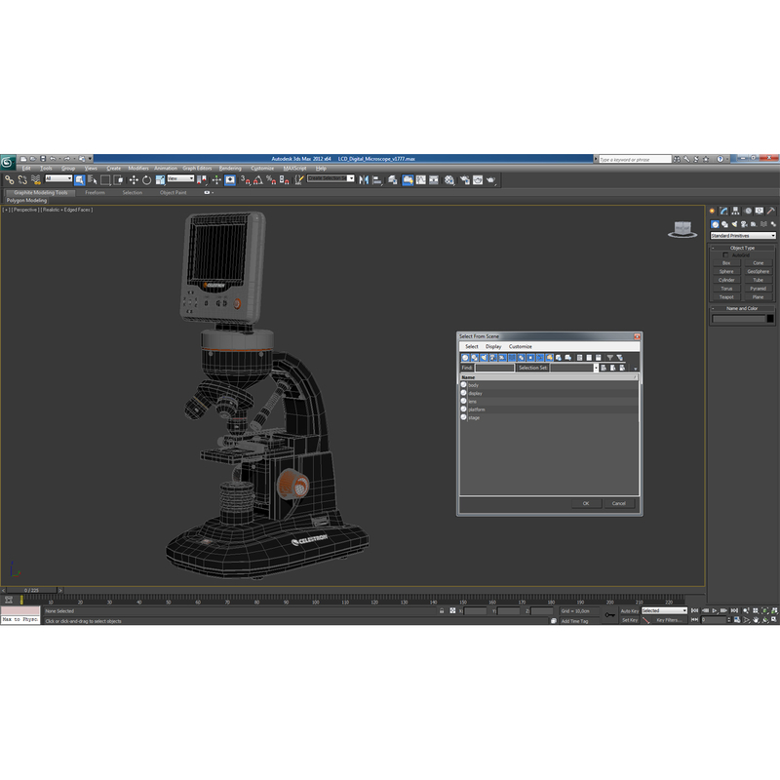Click the Geometry icon in the Create panel
780x780 pixels.
tap(715, 224)
